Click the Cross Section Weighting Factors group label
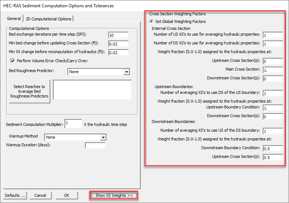 click(177, 14)
